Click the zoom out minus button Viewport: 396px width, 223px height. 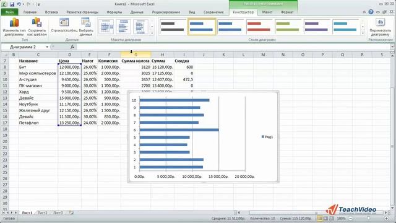tap(351, 218)
